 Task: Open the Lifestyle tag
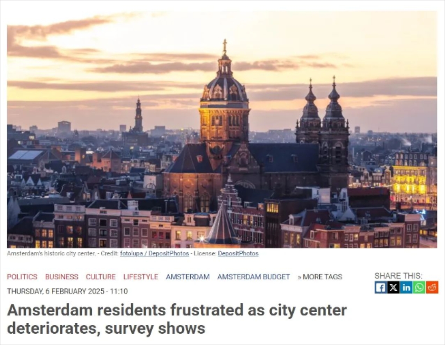click(x=141, y=276)
